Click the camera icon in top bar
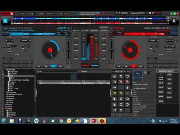This screenshot has height=135, width=180. pyautogui.click(x=150, y=13)
